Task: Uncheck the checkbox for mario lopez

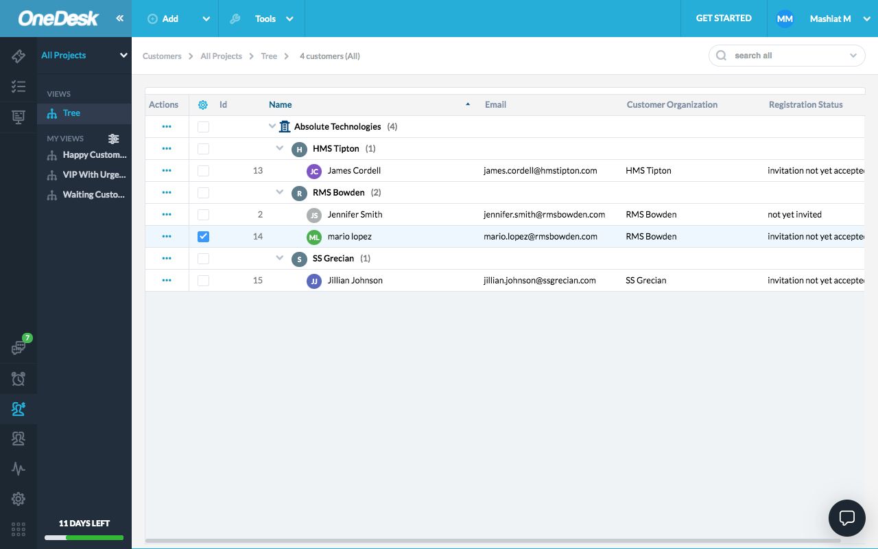Action: coord(203,236)
